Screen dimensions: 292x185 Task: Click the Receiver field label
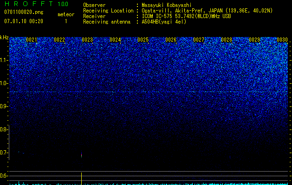pyautogui.click(x=94, y=16)
